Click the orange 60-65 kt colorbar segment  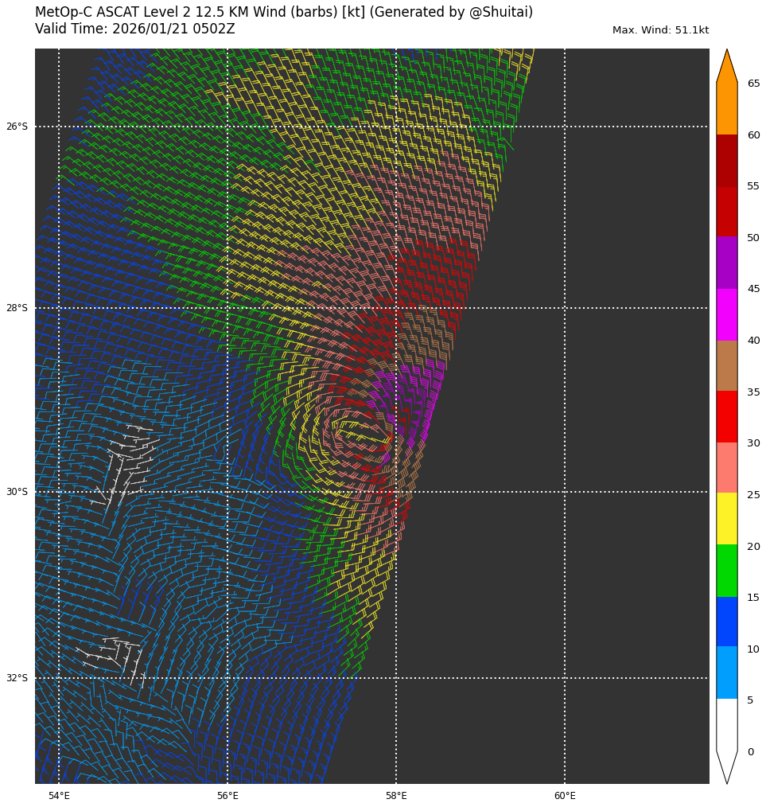[726, 109]
